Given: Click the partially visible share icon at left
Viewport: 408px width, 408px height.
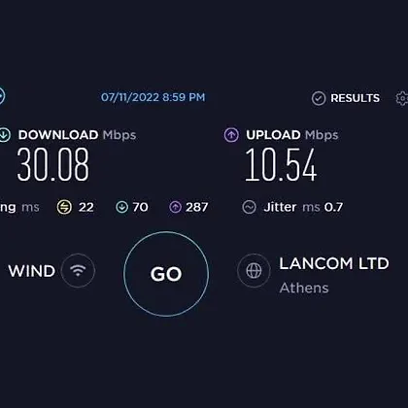Looking at the screenshot, I should (2, 96).
